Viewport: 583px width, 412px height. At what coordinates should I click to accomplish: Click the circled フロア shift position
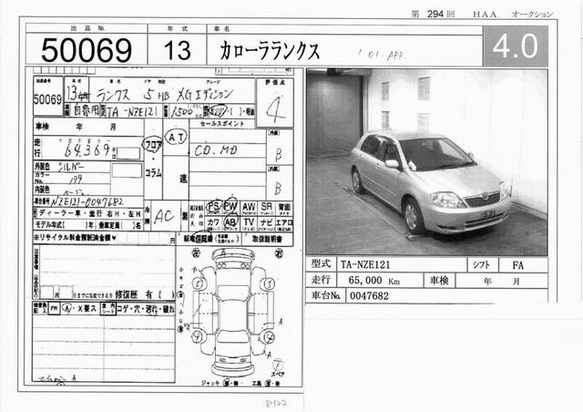coord(153,146)
